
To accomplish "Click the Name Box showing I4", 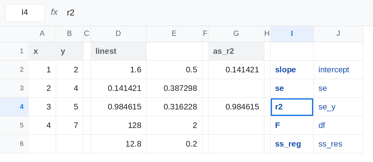I will [x=25, y=13].
